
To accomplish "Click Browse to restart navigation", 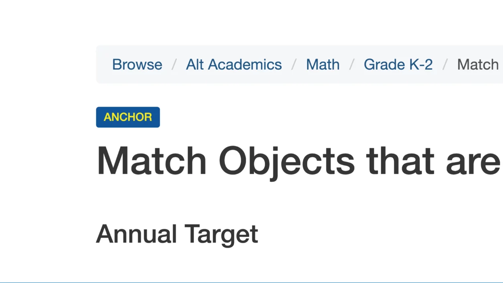I will (137, 64).
